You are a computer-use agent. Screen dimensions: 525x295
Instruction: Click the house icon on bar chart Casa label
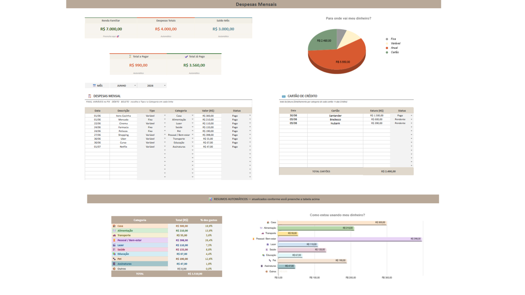pyautogui.click(x=268, y=222)
